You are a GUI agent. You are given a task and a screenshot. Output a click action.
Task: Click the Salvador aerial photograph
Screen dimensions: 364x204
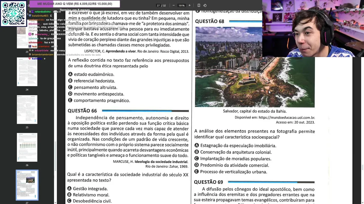(255, 67)
